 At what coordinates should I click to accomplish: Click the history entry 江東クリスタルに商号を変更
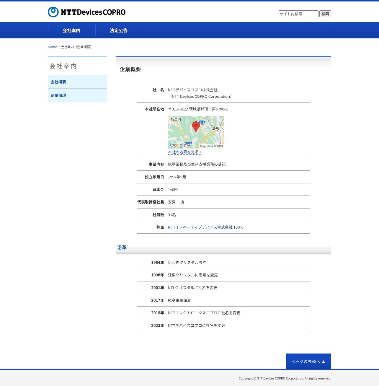coord(193,275)
